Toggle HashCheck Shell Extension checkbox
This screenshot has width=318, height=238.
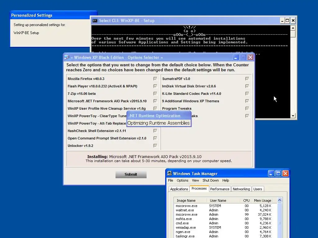click(155, 131)
